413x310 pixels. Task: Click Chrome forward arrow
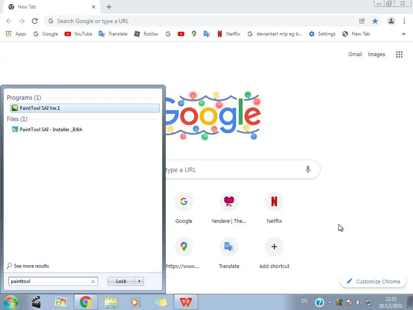click(x=22, y=21)
